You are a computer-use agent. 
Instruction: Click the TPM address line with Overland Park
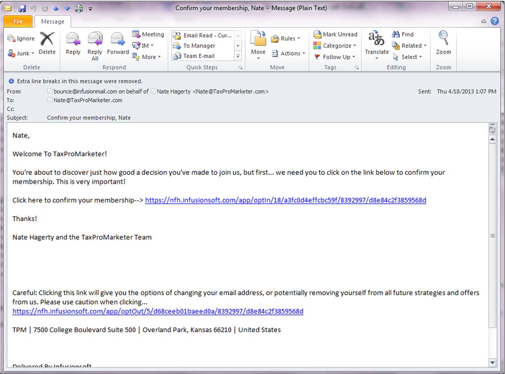(147, 330)
